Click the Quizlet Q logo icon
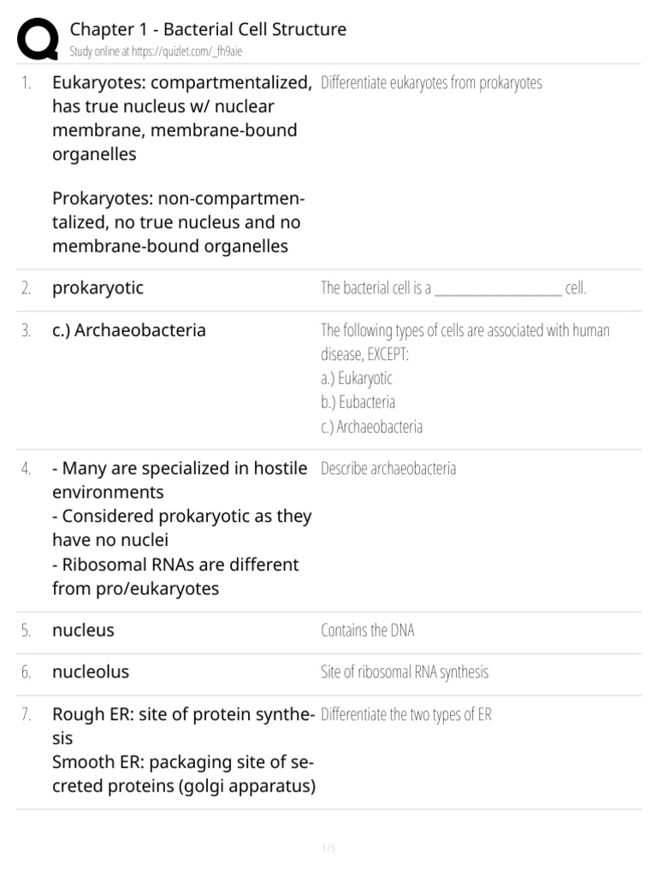 (x=37, y=39)
